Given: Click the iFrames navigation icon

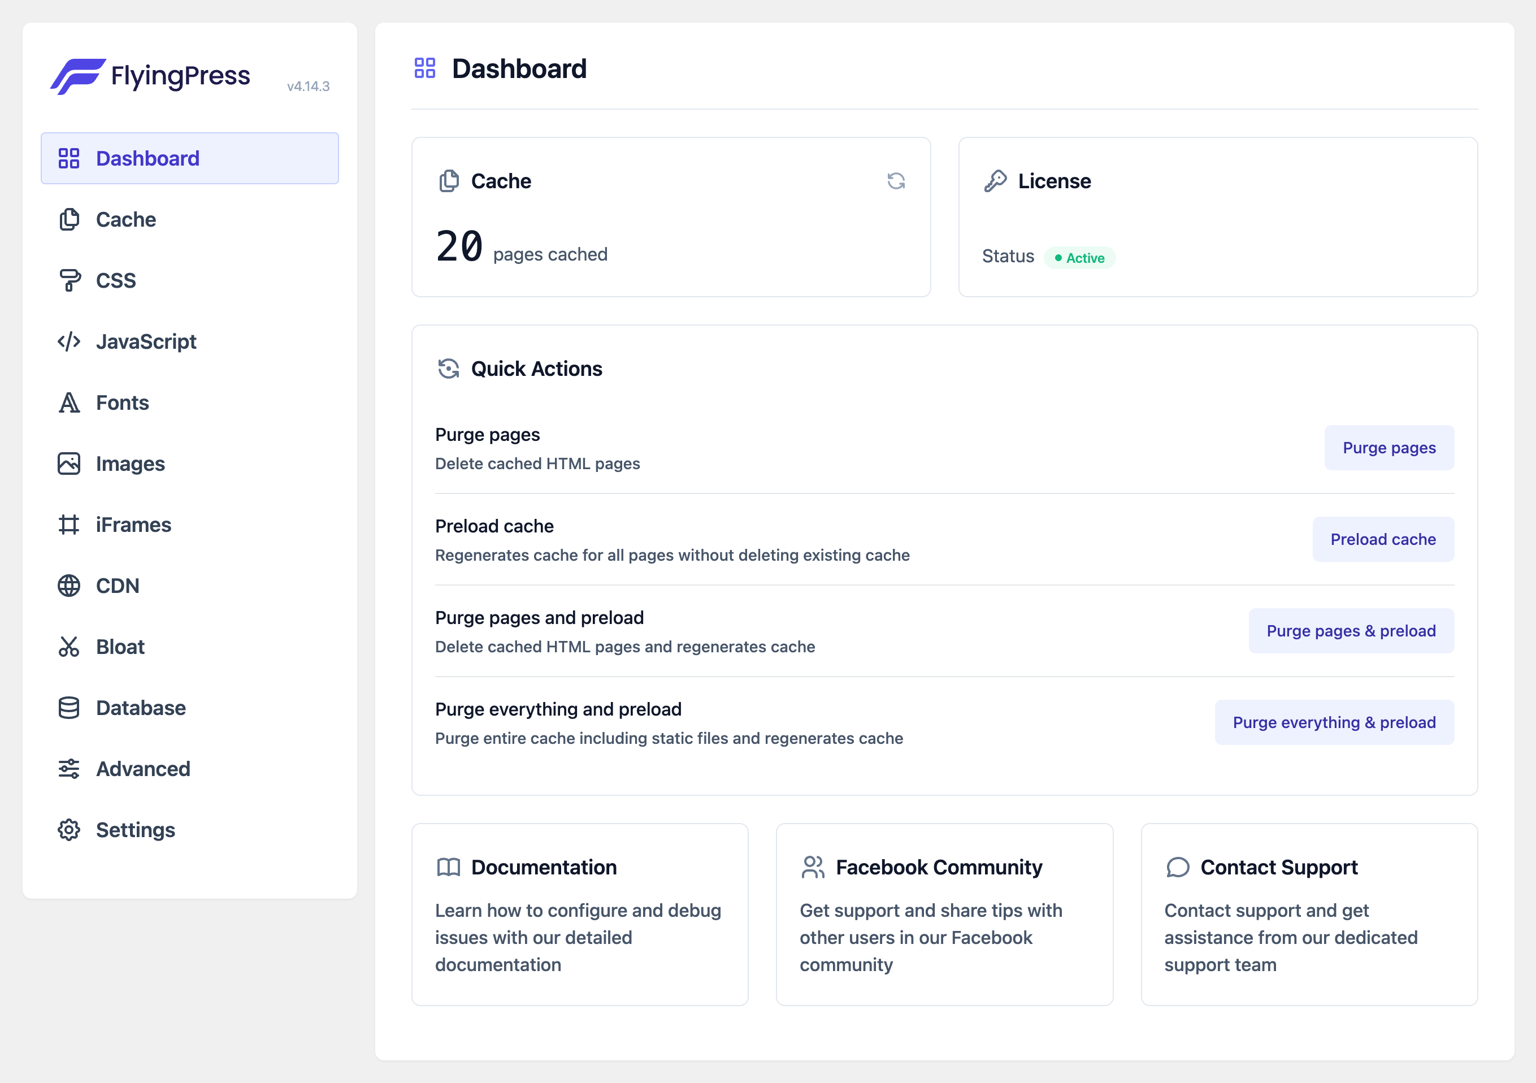Looking at the screenshot, I should 69,524.
